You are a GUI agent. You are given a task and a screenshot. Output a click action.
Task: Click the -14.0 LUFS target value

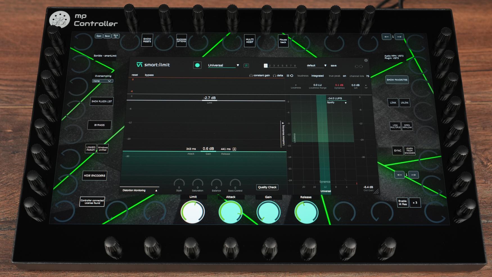(335, 98)
